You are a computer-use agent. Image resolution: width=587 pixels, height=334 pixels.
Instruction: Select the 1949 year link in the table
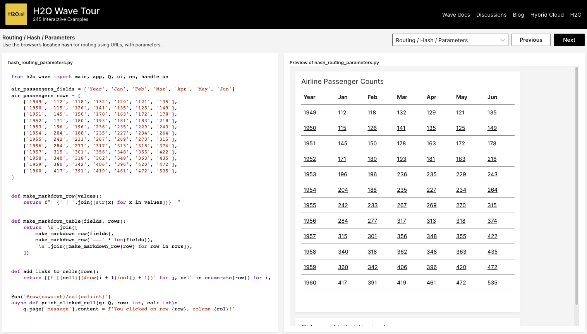(309, 112)
